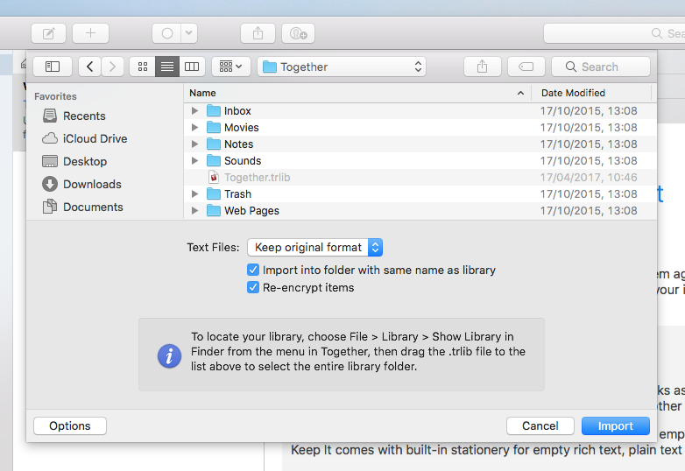Select the Movies folder row
685x471 pixels.
[420, 128]
